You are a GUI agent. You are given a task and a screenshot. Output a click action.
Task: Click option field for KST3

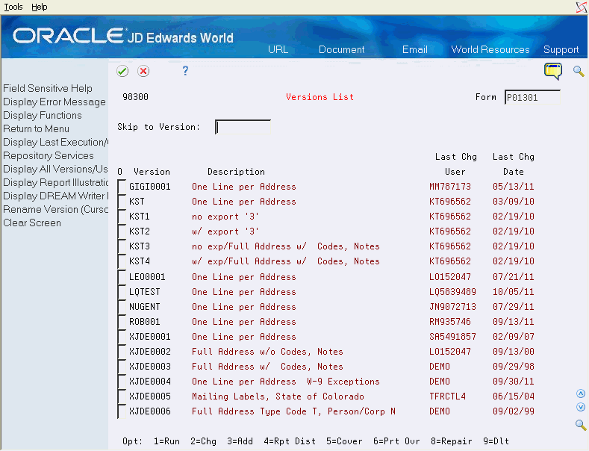[122, 246]
